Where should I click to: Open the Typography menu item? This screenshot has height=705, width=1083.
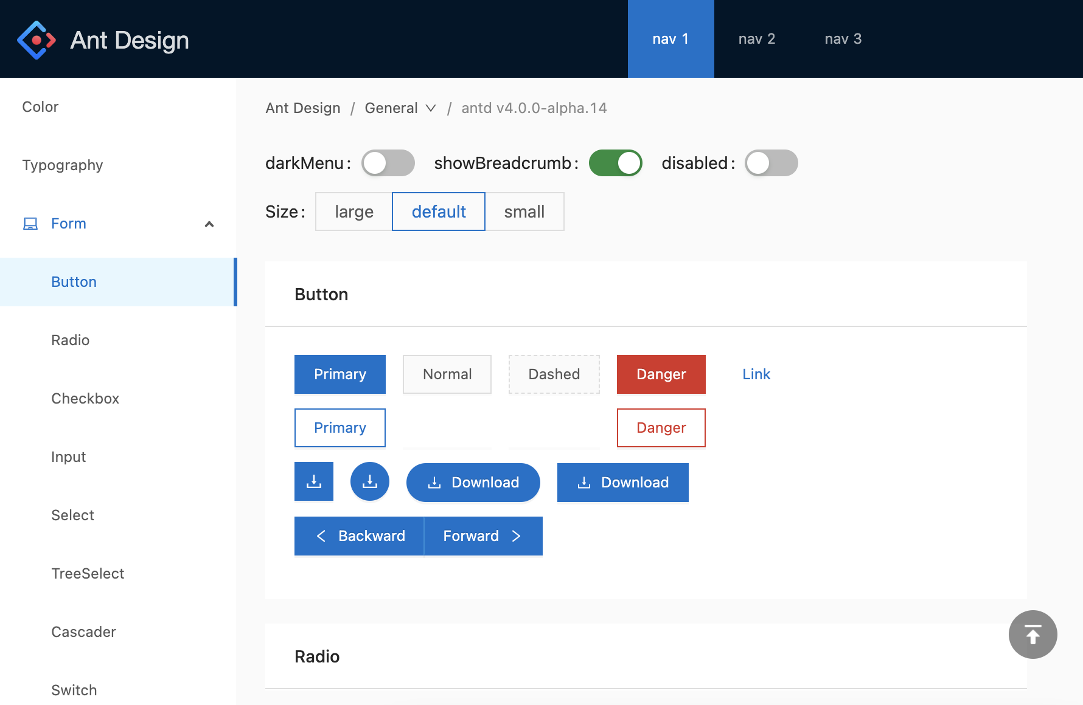click(x=118, y=165)
